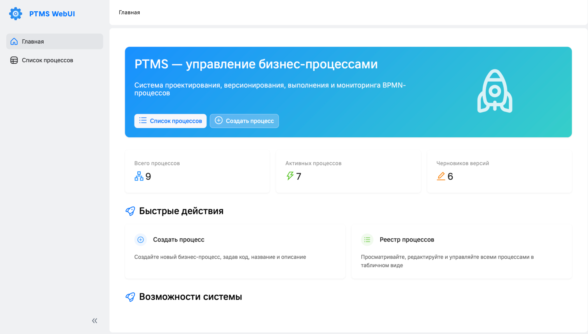The width and height of the screenshot is (588, 334).
Task: Click the description starting with Просматривайте, редактируйте
Action: [x=447, y=261]
